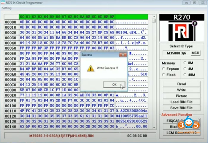Click hex cell 48 in row 000A0

point(22,74)
